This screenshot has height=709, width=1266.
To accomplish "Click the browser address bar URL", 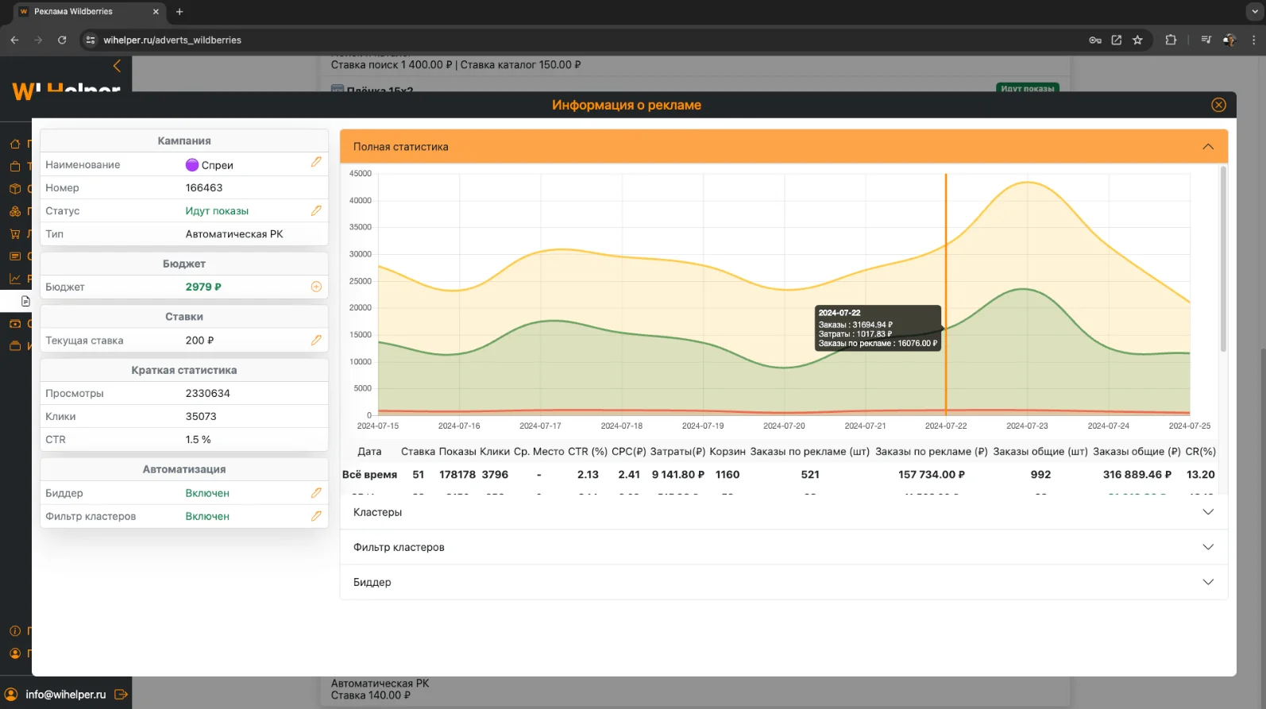I will click(x=172, y=40).
